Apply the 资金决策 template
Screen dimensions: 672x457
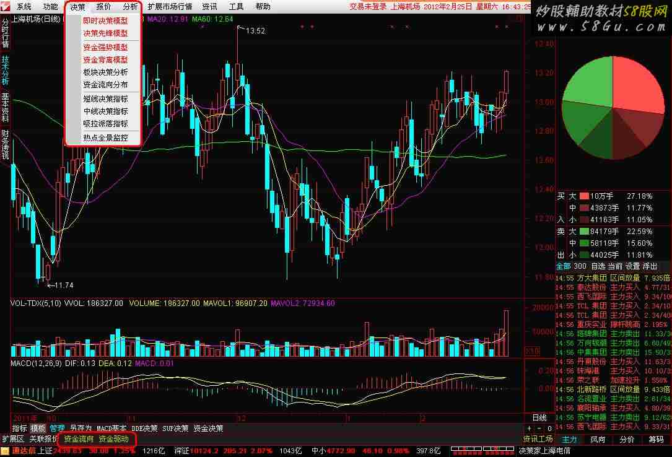click(208, 429)
